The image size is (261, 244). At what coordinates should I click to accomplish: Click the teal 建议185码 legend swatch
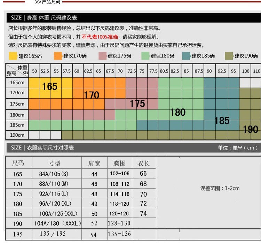click(186, 56)
